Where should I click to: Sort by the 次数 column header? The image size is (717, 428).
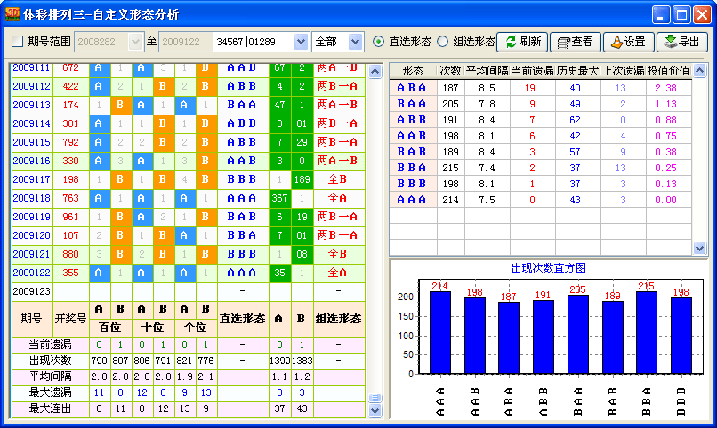click(449, 71)
